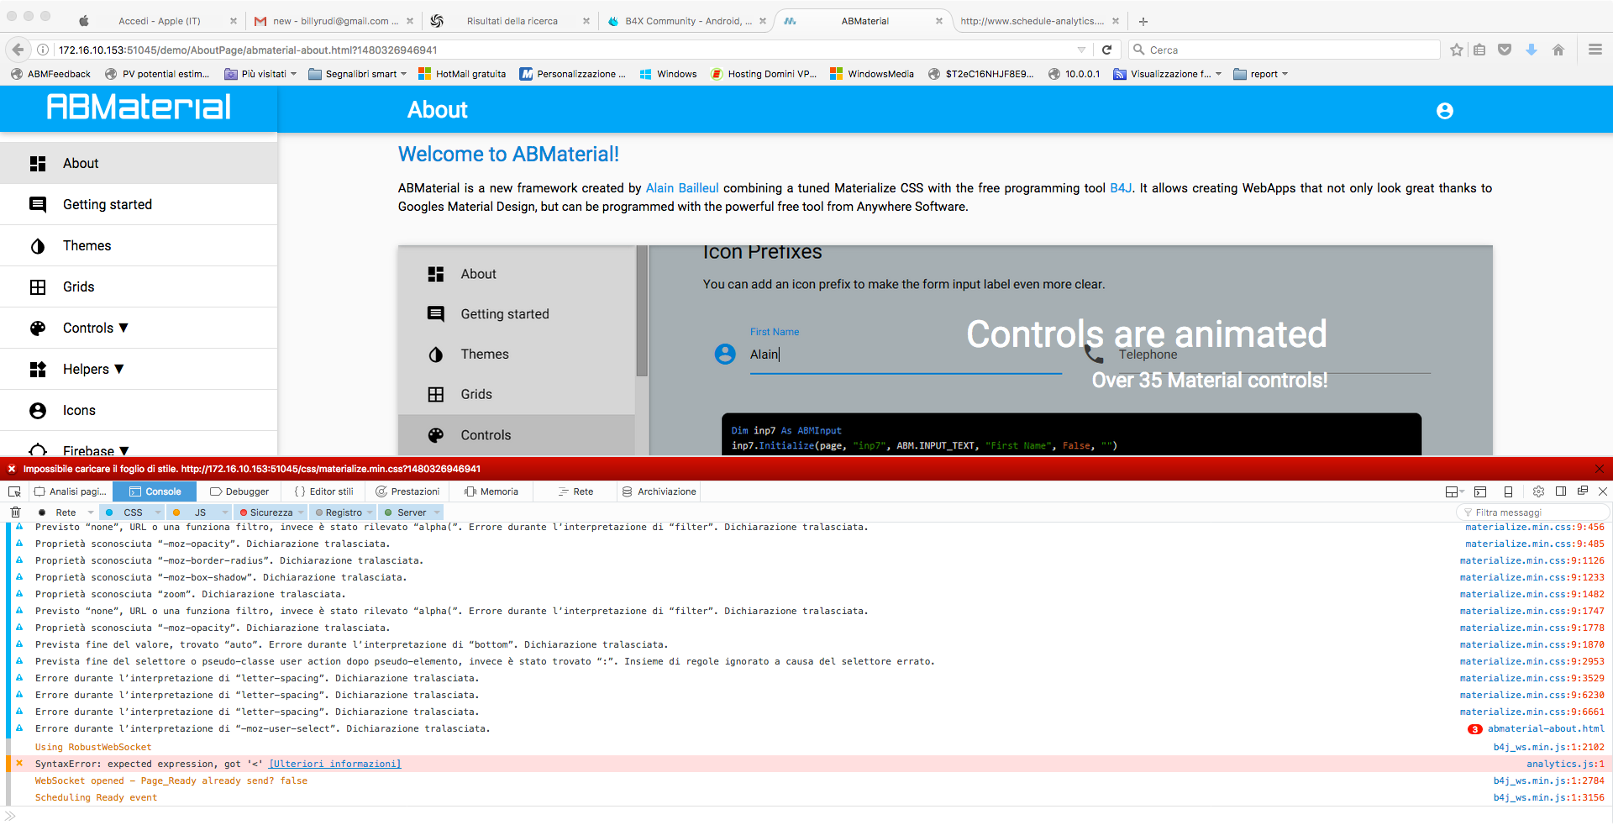
Task: Open the Firefox hamburger menu
Action: click(x=1595, y=50)
